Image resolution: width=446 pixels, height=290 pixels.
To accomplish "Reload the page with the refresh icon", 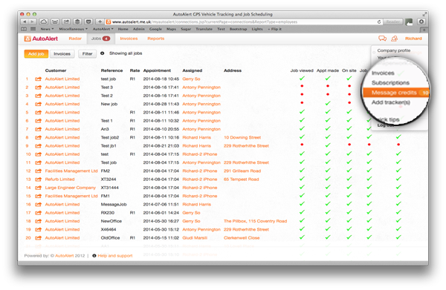I will point(379,22).
